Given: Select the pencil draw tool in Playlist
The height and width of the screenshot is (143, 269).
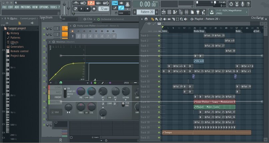Looking at the screenshot, I should point(152,19).
